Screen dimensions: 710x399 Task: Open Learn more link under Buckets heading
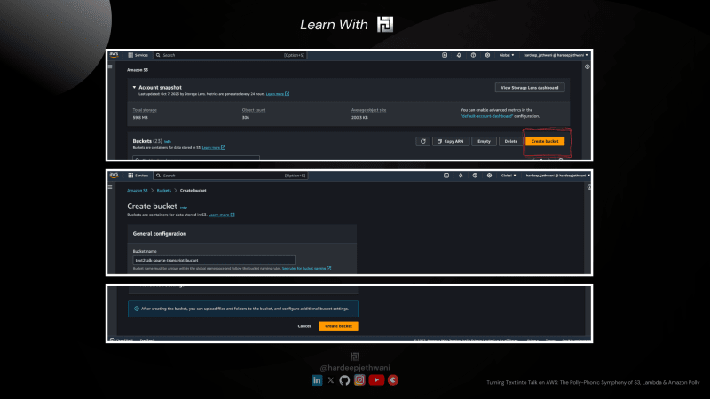213,147
